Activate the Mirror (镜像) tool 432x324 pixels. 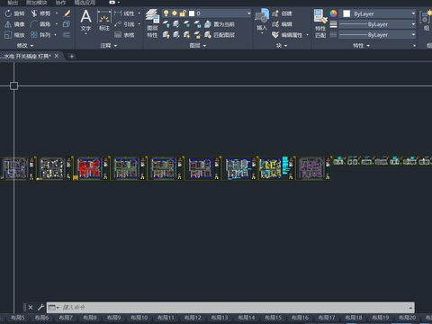coord(14,24)
